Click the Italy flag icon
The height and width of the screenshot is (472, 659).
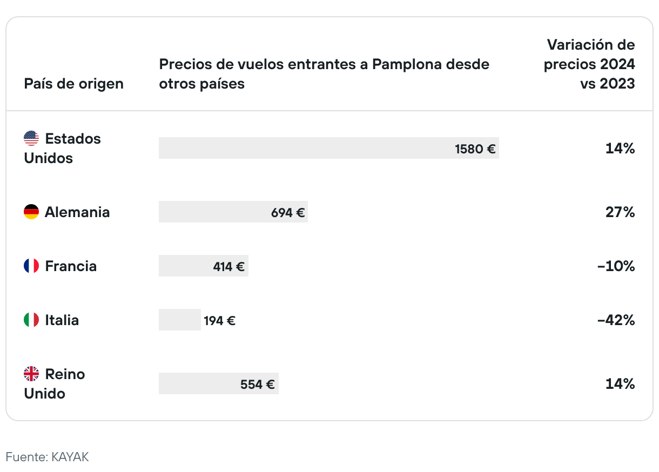coord(31,320)
